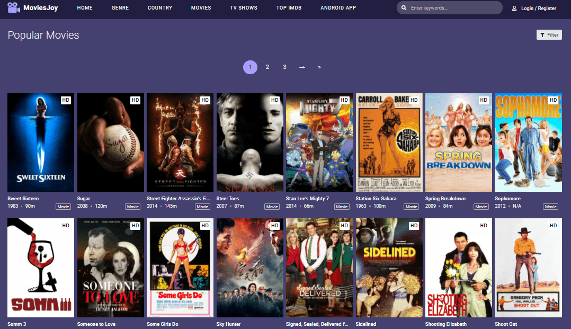Open the Spring Breakdown poster
Image resolution: width=571 pixels, height=329 pixels.
459,143
